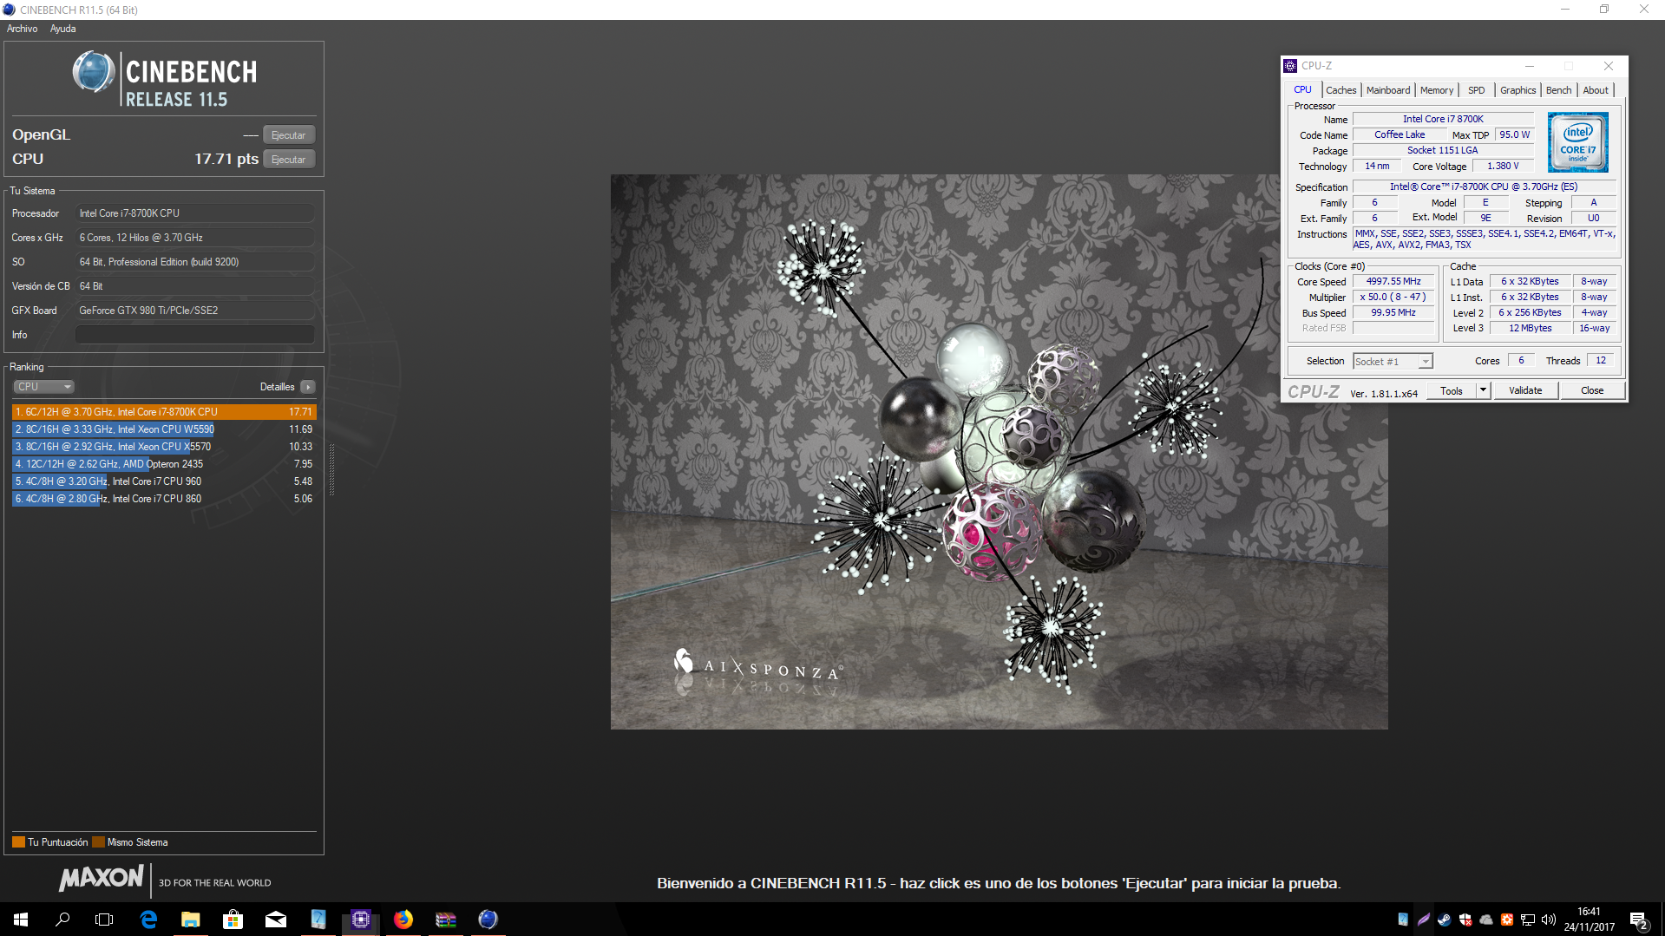Click the panel splitter handle beside ranking
Viewport: 1665px width, 936px height.
pos(331,468)
